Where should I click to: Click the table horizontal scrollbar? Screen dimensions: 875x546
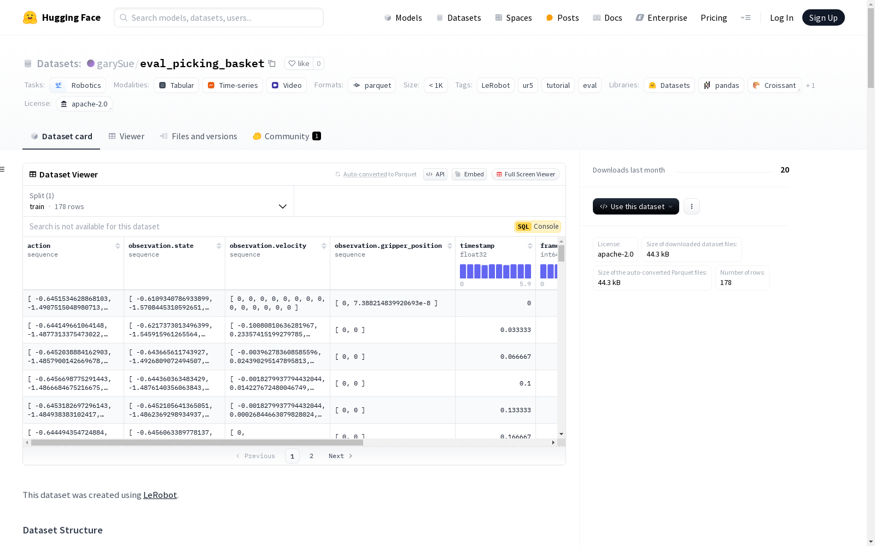coord(197,442)
